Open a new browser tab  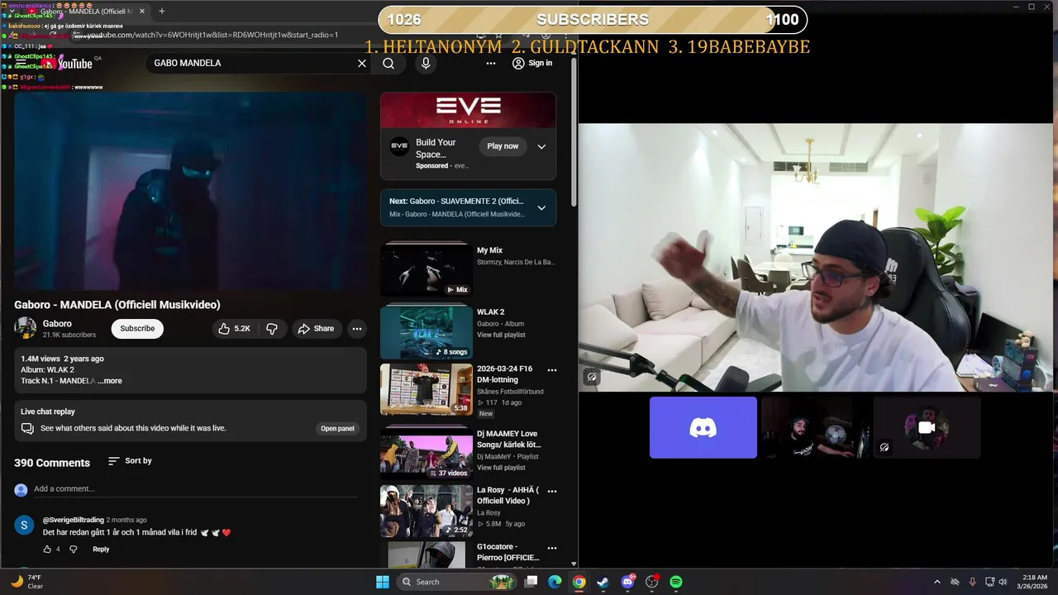(x=162, y=11)
